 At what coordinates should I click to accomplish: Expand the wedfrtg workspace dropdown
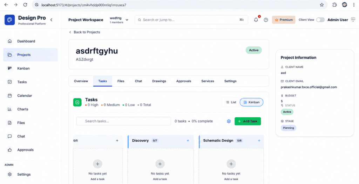click(x=119, y=20)
